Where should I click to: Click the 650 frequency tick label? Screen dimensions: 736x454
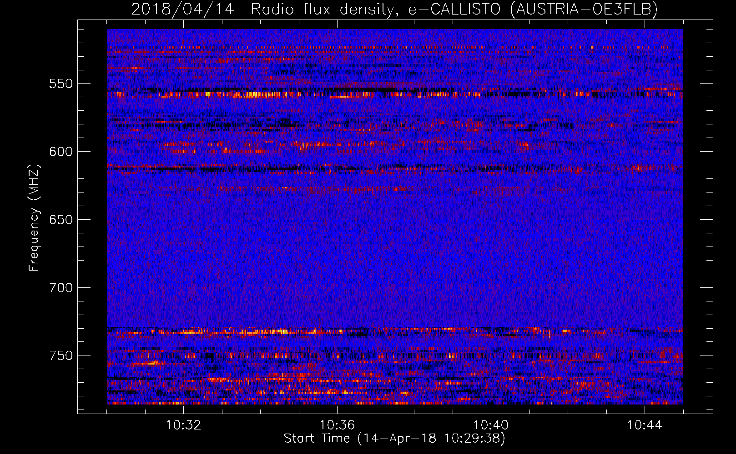(61, 220)
